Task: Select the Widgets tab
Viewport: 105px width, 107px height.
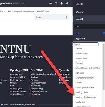Action: pyautogui.click(x=79, y=12)
